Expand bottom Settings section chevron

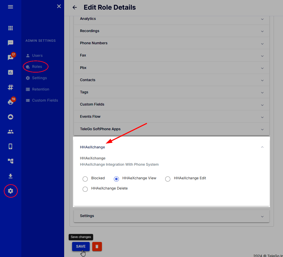[262, 217]
